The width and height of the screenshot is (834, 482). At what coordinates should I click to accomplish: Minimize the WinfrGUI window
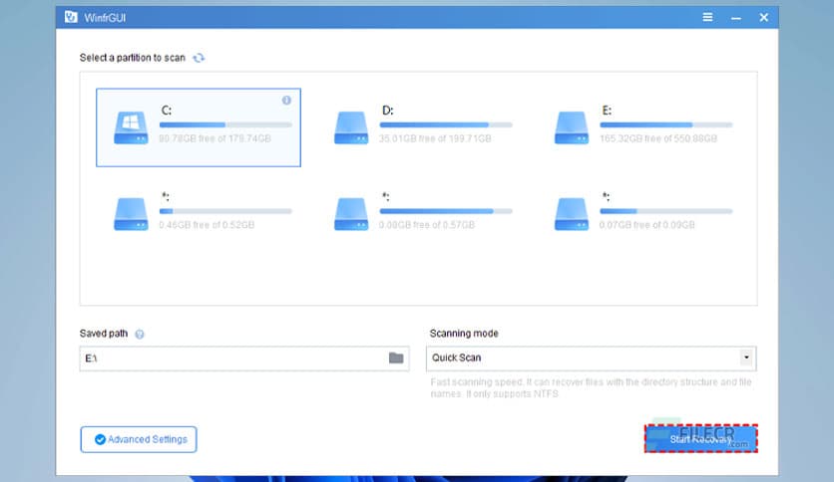tap(735, 18)
